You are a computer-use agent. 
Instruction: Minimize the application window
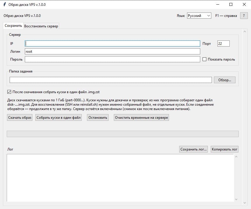218,4
